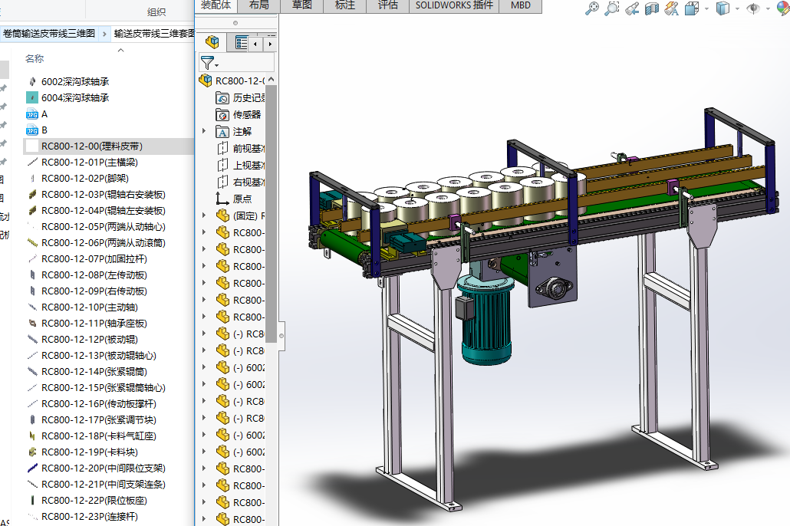Expand the 注解 annotations folder

click(x=204, y=131)
